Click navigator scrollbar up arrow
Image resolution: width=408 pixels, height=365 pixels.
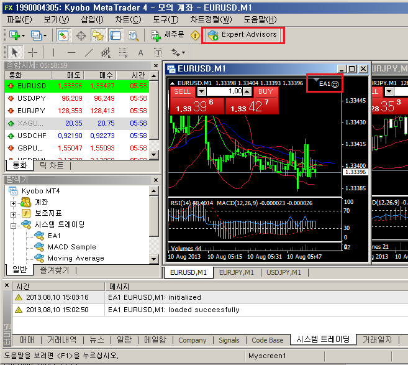(154, 191)
